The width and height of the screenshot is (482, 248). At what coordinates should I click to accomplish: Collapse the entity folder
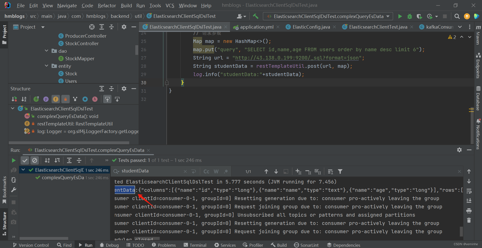coord(46,66)
